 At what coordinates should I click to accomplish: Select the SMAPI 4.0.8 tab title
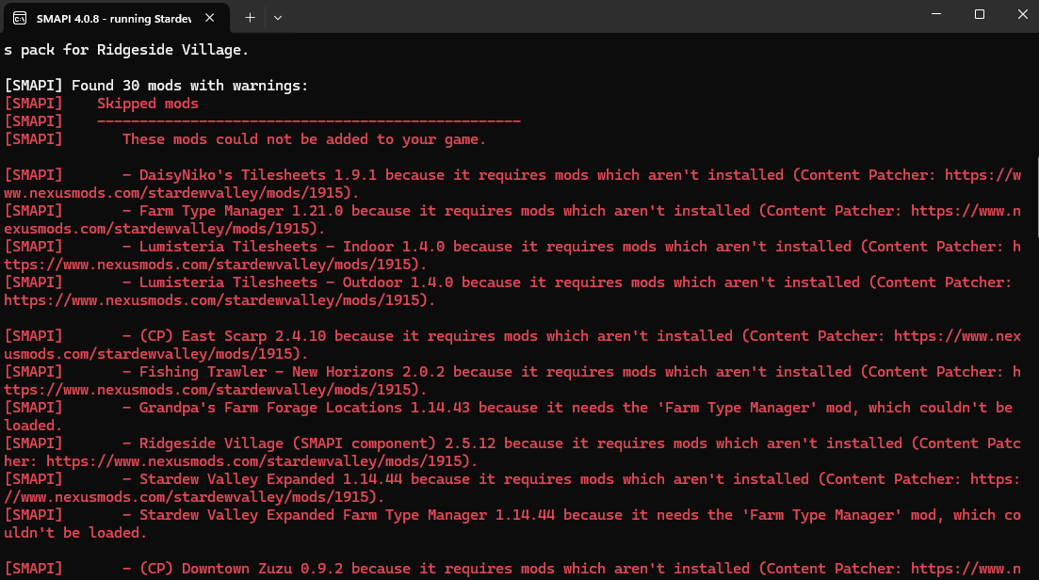pos(113,17)
